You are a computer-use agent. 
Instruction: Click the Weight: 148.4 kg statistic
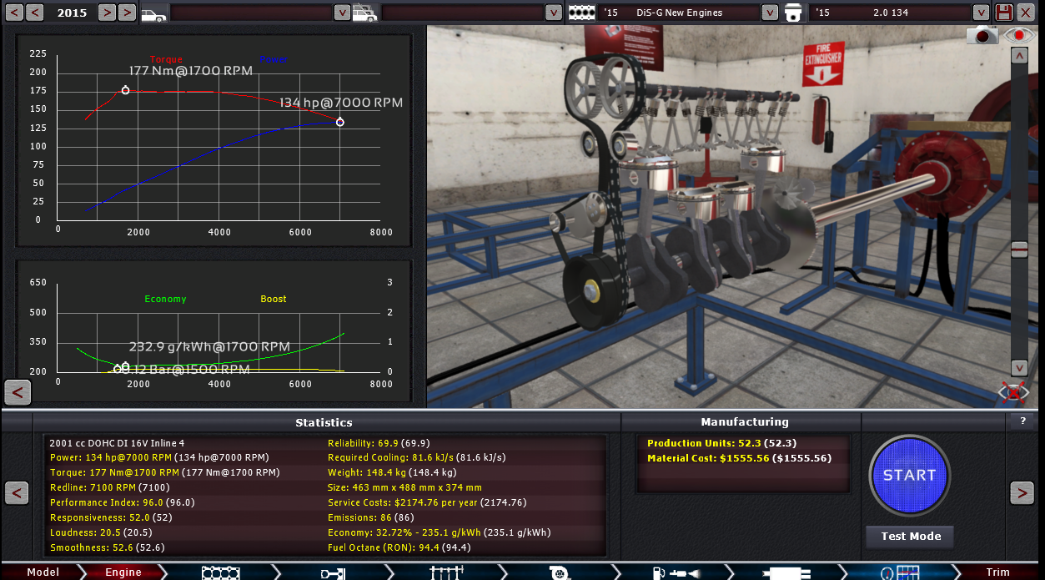pyautogui.click(x=390, y=472)
